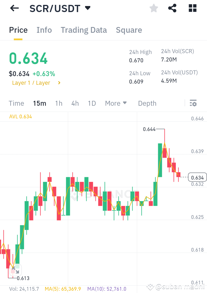The height and width of the screenshot is (293, 207).
Task: Open the More interval dropdown
Action: point(116,103)
